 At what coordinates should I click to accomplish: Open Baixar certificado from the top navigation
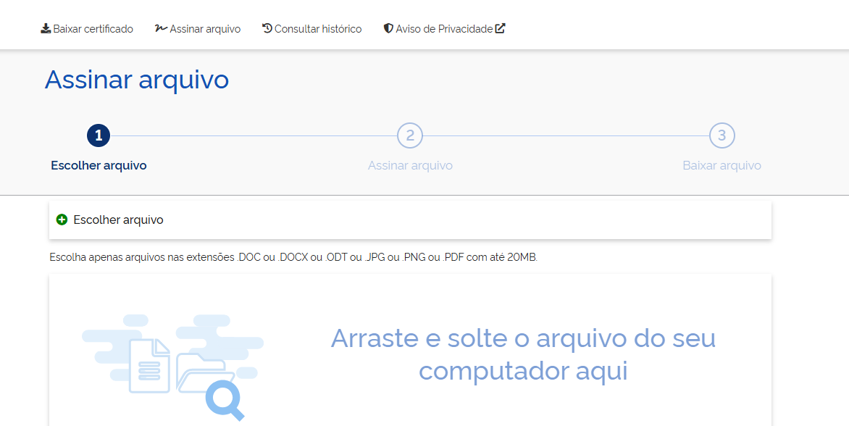pos(86,29)
